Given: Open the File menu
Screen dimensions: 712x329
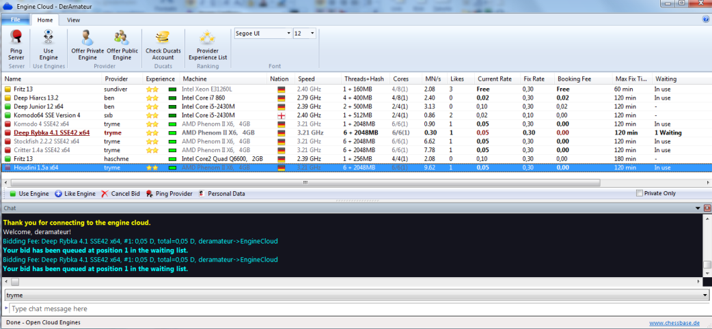Looking at the screenshot, I should tap(16, 20).
